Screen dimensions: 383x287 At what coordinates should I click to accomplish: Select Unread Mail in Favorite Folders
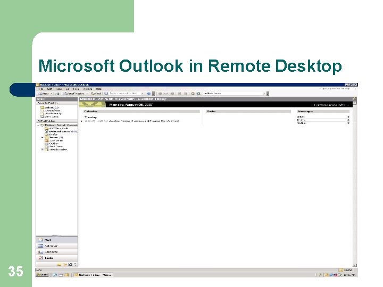[x=51, y=111]
